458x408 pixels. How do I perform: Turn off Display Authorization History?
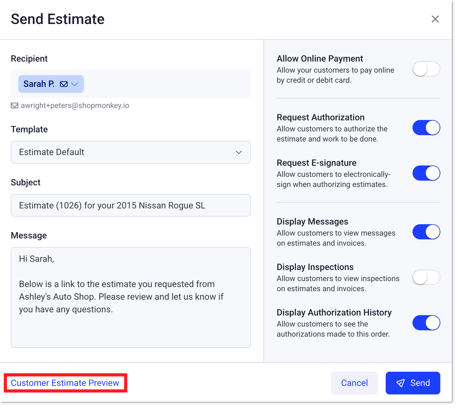[426, 323]
